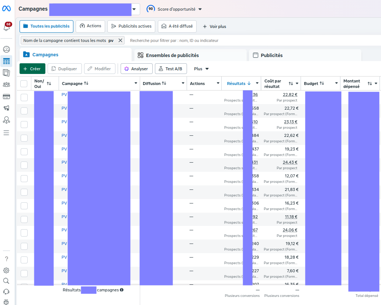Open the settings gear in sidebar
381x305 pixels.
point(6,270)
